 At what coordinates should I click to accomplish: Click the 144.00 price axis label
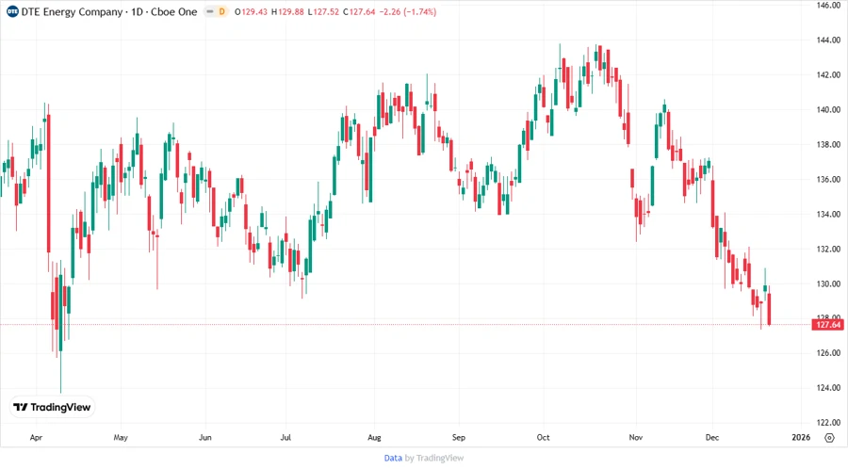828,40
